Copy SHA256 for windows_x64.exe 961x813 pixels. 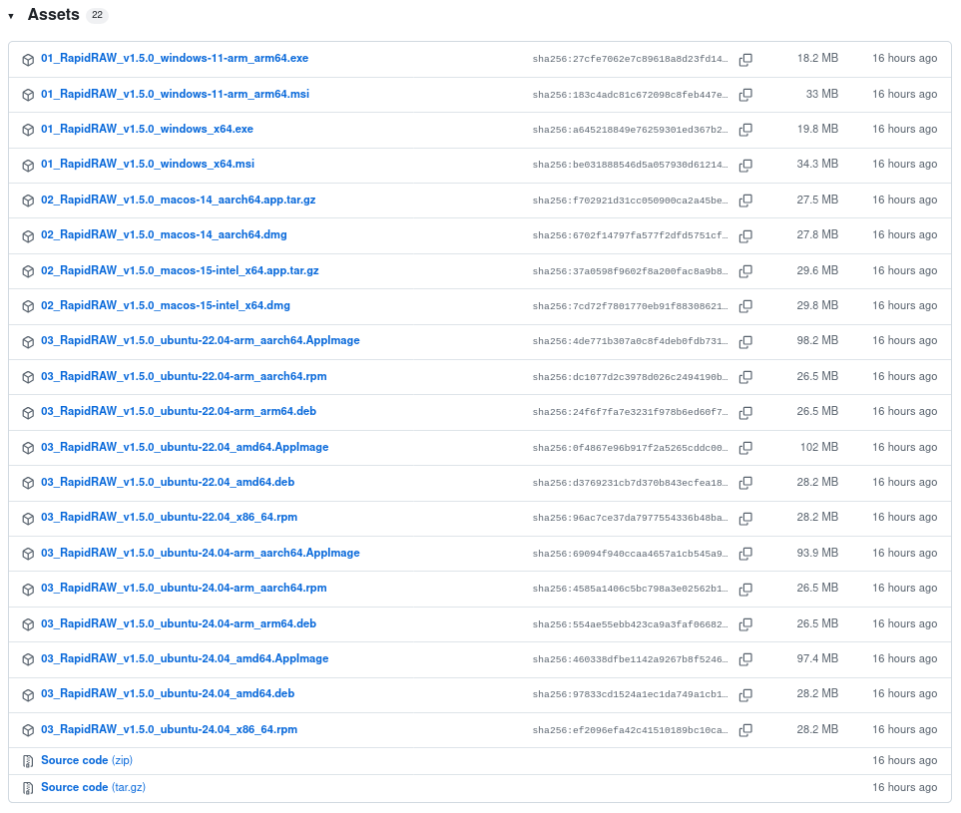[745, 130]
